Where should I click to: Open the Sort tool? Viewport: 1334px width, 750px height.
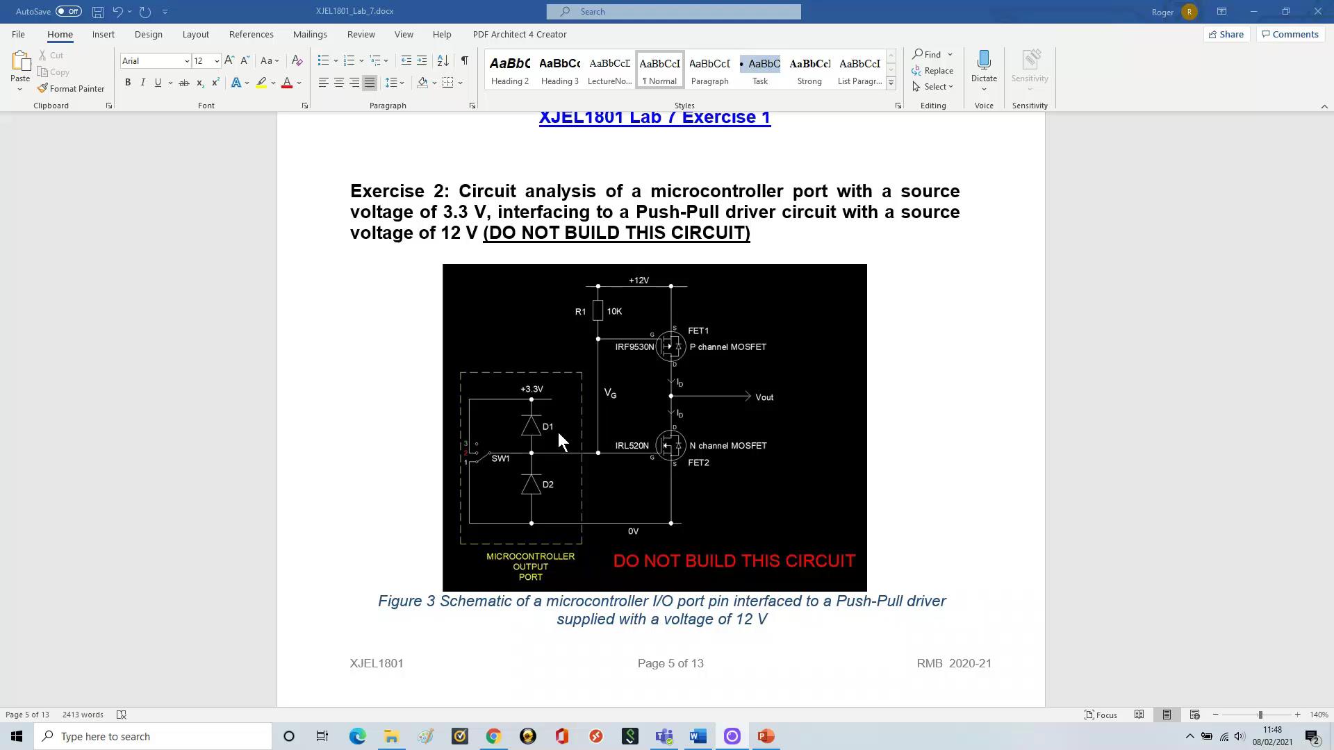point(443,61)
